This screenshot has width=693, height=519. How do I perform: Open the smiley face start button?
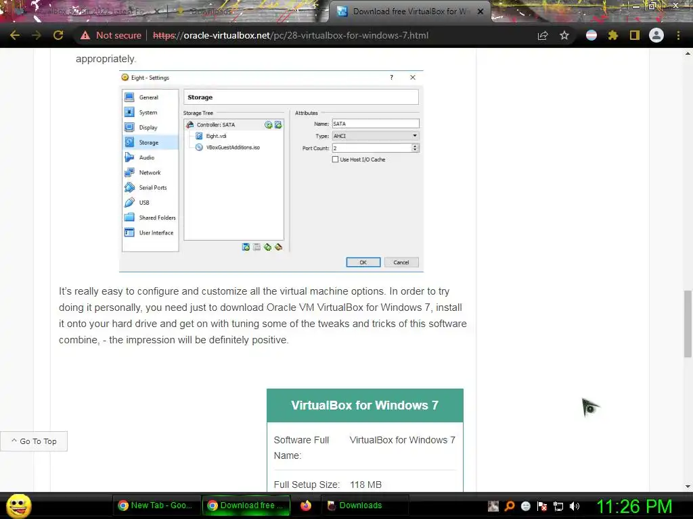(18, 505)
